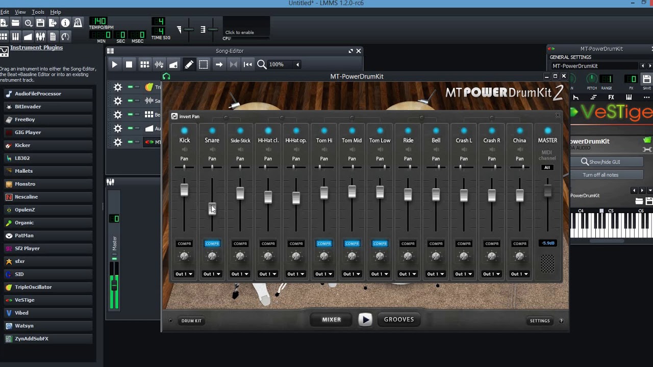Open an existing project folder icon

(x=15, y=23)
